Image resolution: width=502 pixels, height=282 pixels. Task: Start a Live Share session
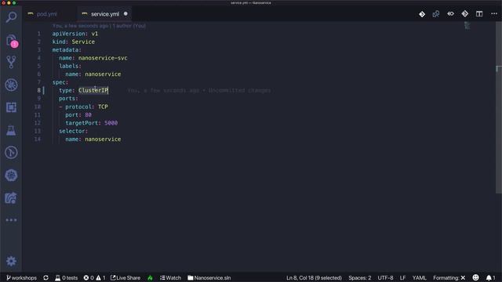(125, 278)
